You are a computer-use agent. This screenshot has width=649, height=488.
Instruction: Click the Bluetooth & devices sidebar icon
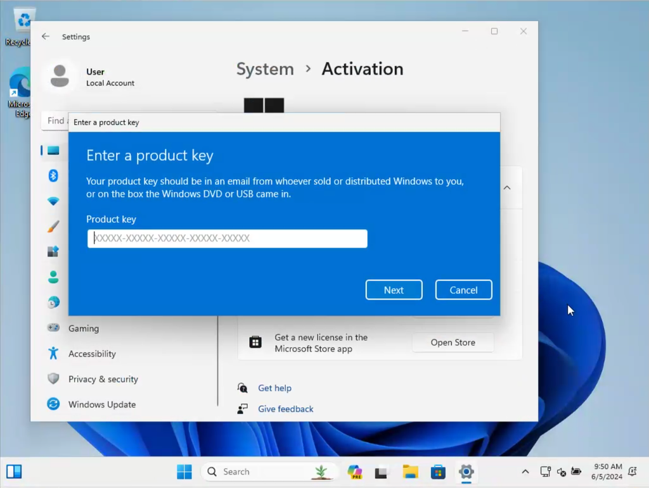[54, 175]
